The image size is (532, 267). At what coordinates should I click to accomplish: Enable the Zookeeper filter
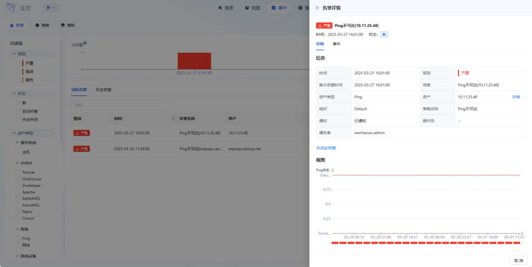tap(18, 186)
